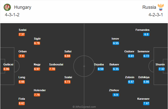Select Szoboszlai's 7.78 rating badge
The height and width of the screenshot is (109, 168).
pos(52,69)
